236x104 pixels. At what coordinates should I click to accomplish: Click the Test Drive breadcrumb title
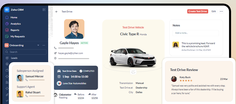click(x=67, y=11)
